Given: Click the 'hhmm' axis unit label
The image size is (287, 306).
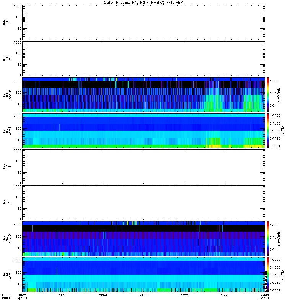Looking at the screenshot, I should (7, 295).
